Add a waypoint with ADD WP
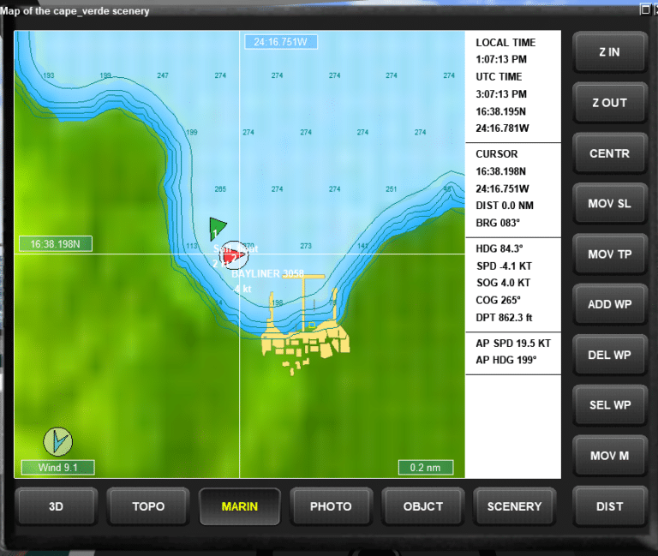The image size is (658, 556). [x=609, y=305]
